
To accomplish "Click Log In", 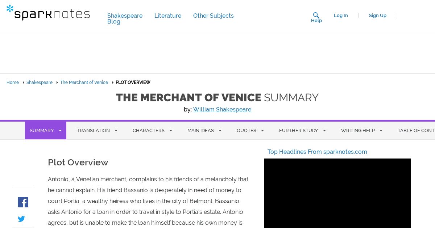I will tap(341, 16).
